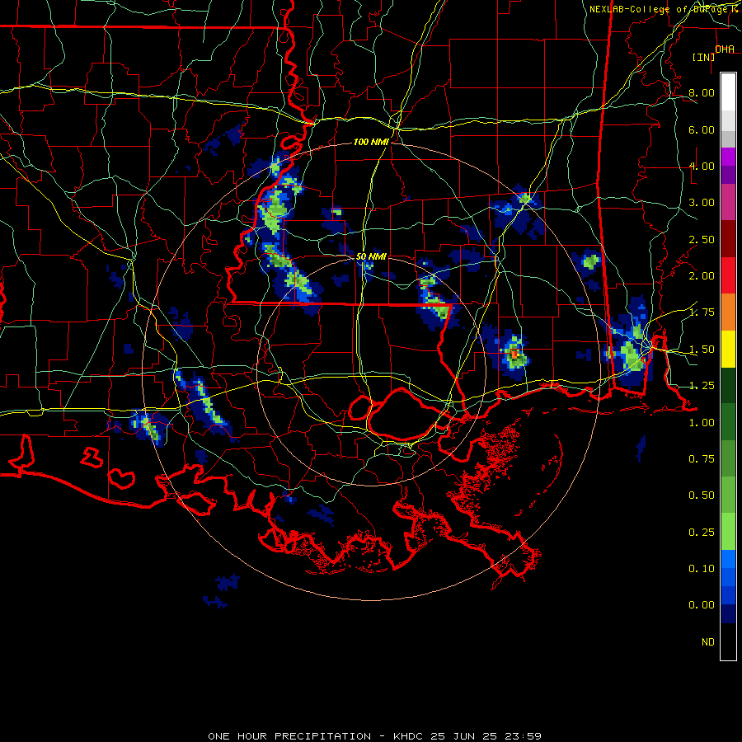Select the 2.50 legend value
This screenshot has width=742, height=742.
(702, 239)
